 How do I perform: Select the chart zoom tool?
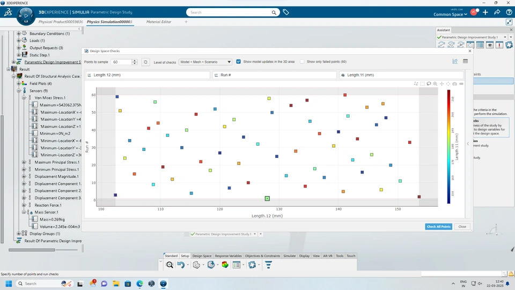pos(435,84)
